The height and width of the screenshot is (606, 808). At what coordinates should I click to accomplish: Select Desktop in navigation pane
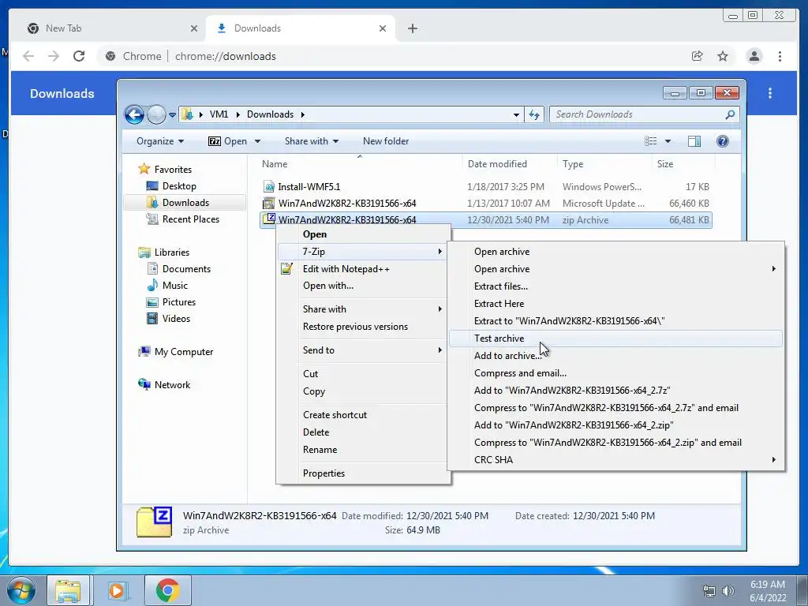pyautogui.click(x=171, y=186)
